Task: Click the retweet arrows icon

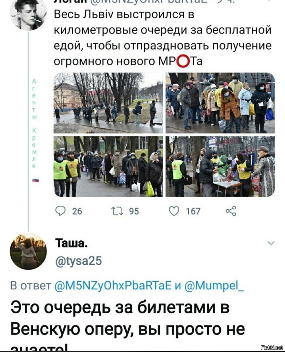Action: pyautogui.click(x=117, y=211)
